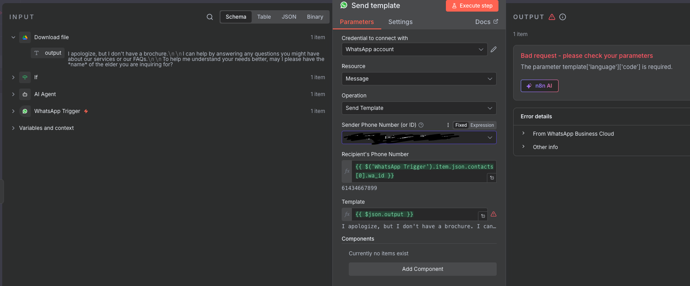Switch input view to JSON
Viewport: 690px width, 286px height.
click(x=289, y=17)
